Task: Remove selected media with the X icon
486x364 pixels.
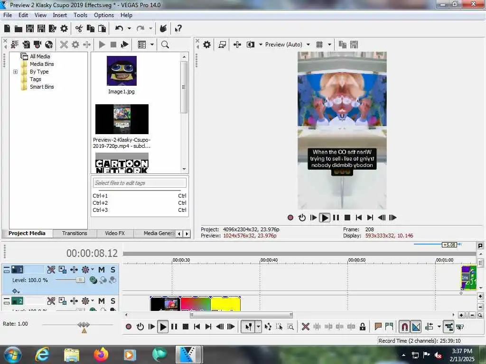Action: 64,45
